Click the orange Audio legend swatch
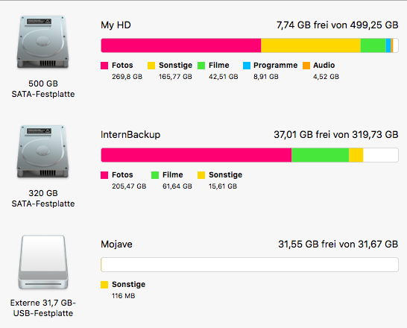407x328 pixels. click(x=306, y=66)
